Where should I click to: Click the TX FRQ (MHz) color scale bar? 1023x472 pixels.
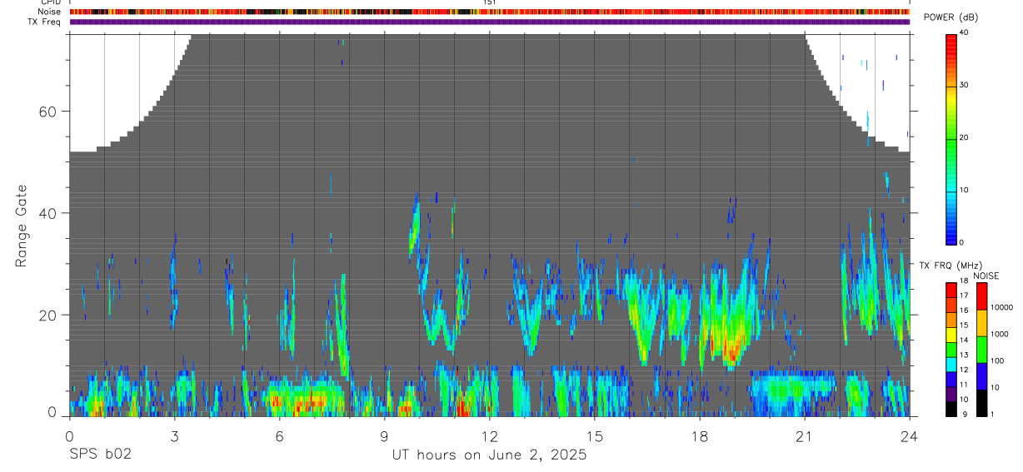pos(951,350)
